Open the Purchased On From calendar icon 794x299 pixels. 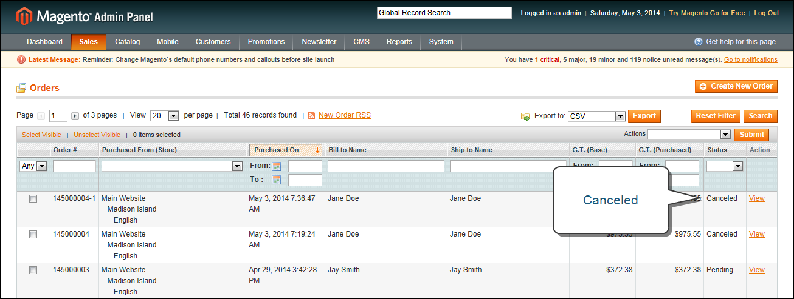(x=277, y=166)
